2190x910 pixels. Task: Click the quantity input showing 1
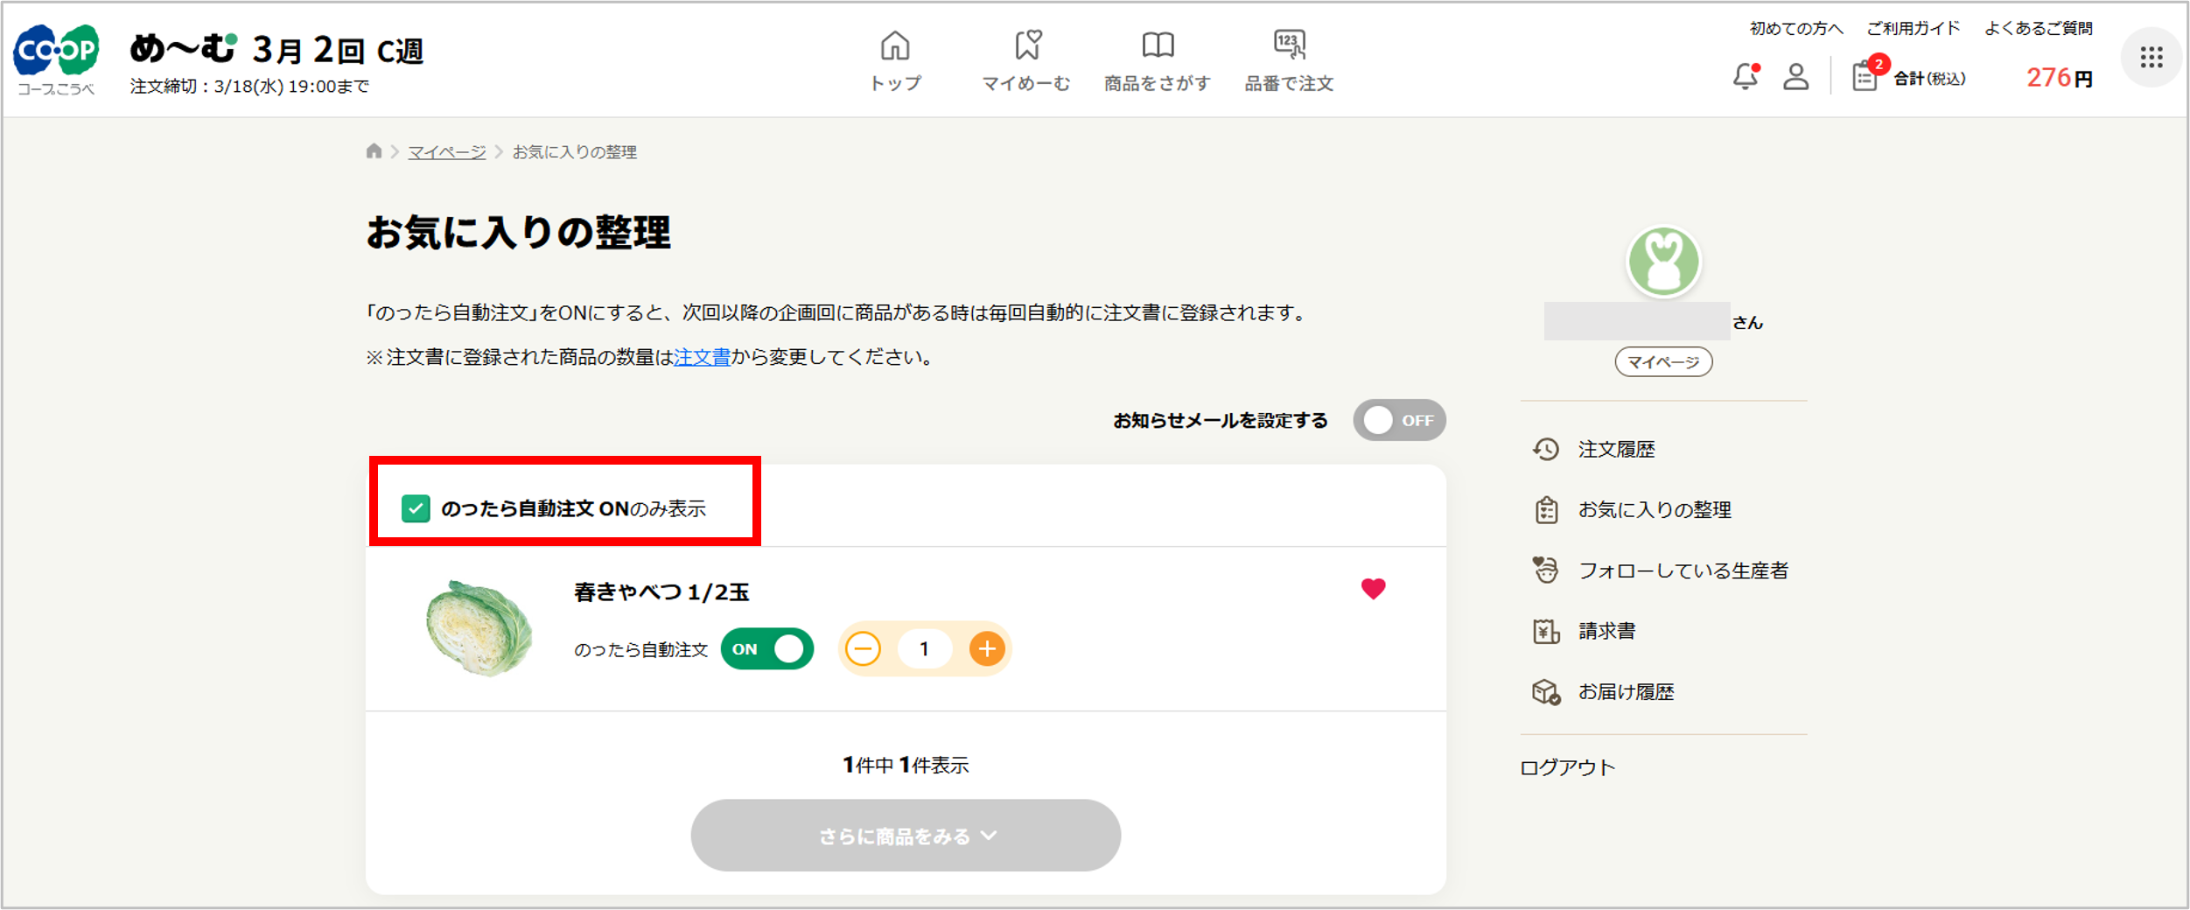click(924, 648)
